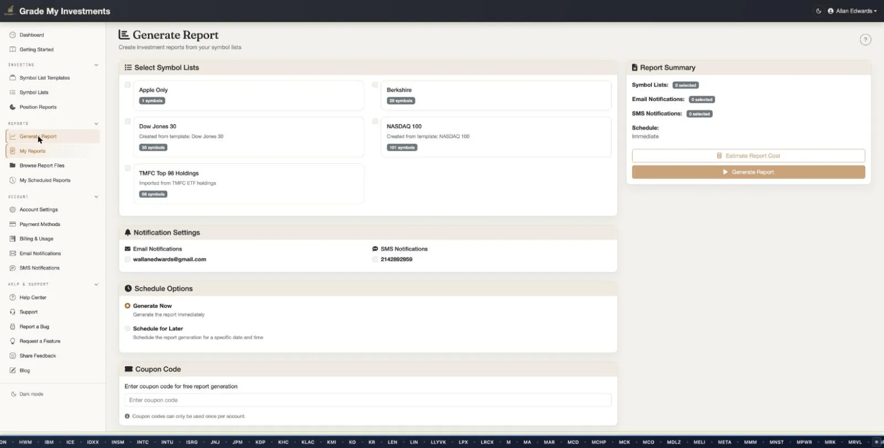Viewport: 884px width, 448px height.
Task: Click the My Reports document icon
Action: click(x=13, y=151)
